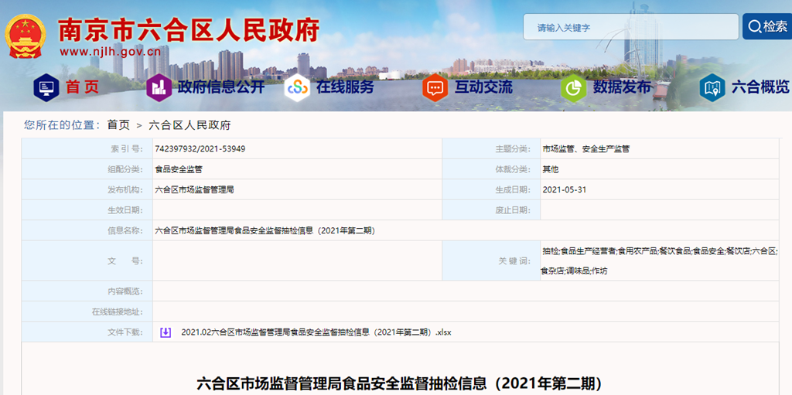Click the 数据发布 pie chart icon
The height and width of the screenshot is (395, 792).
point(573,87)
